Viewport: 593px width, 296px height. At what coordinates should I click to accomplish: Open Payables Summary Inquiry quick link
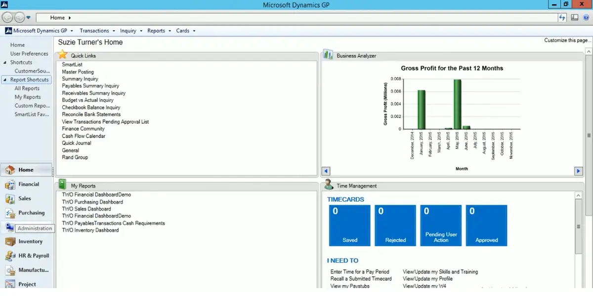(90, 86)
